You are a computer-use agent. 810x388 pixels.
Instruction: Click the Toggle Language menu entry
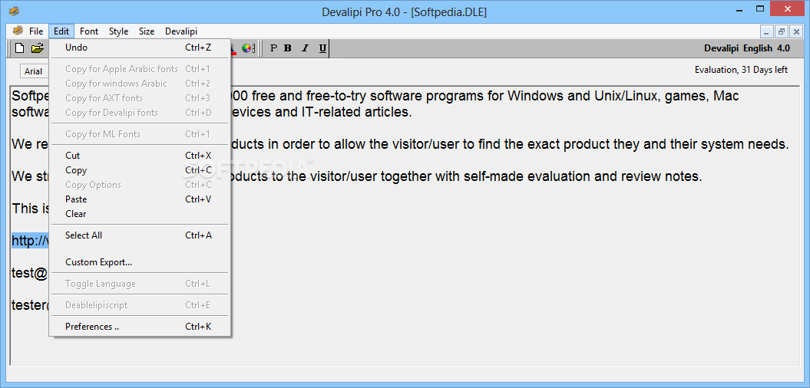(140, 284)
